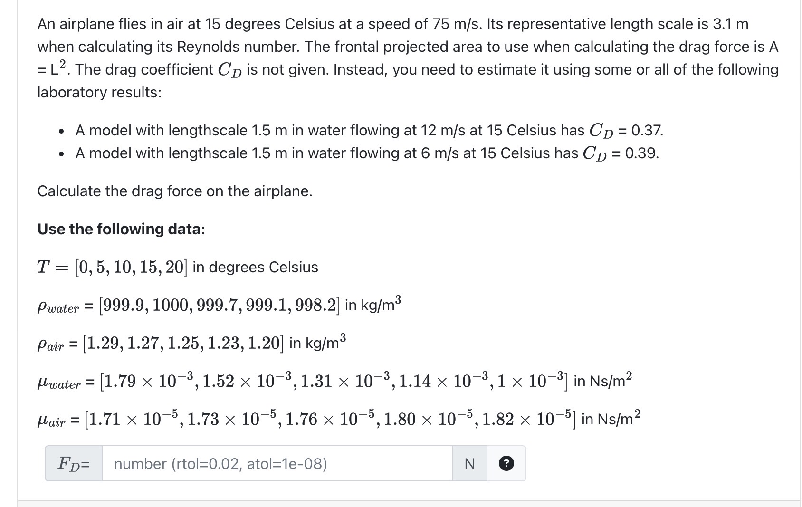Select the 'Use the following data:' heading

[121, 229]
